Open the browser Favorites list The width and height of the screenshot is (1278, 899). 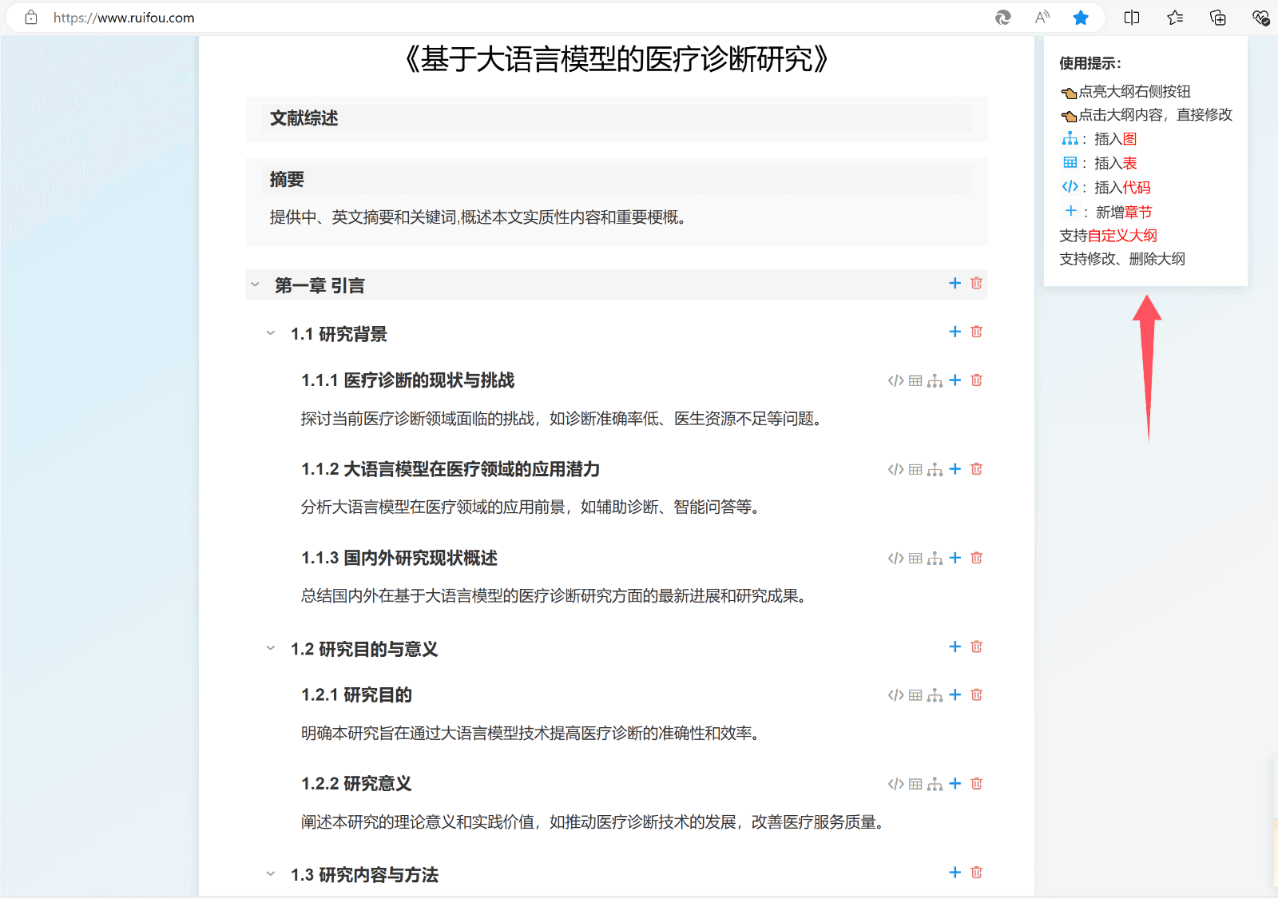(1175, 18)
